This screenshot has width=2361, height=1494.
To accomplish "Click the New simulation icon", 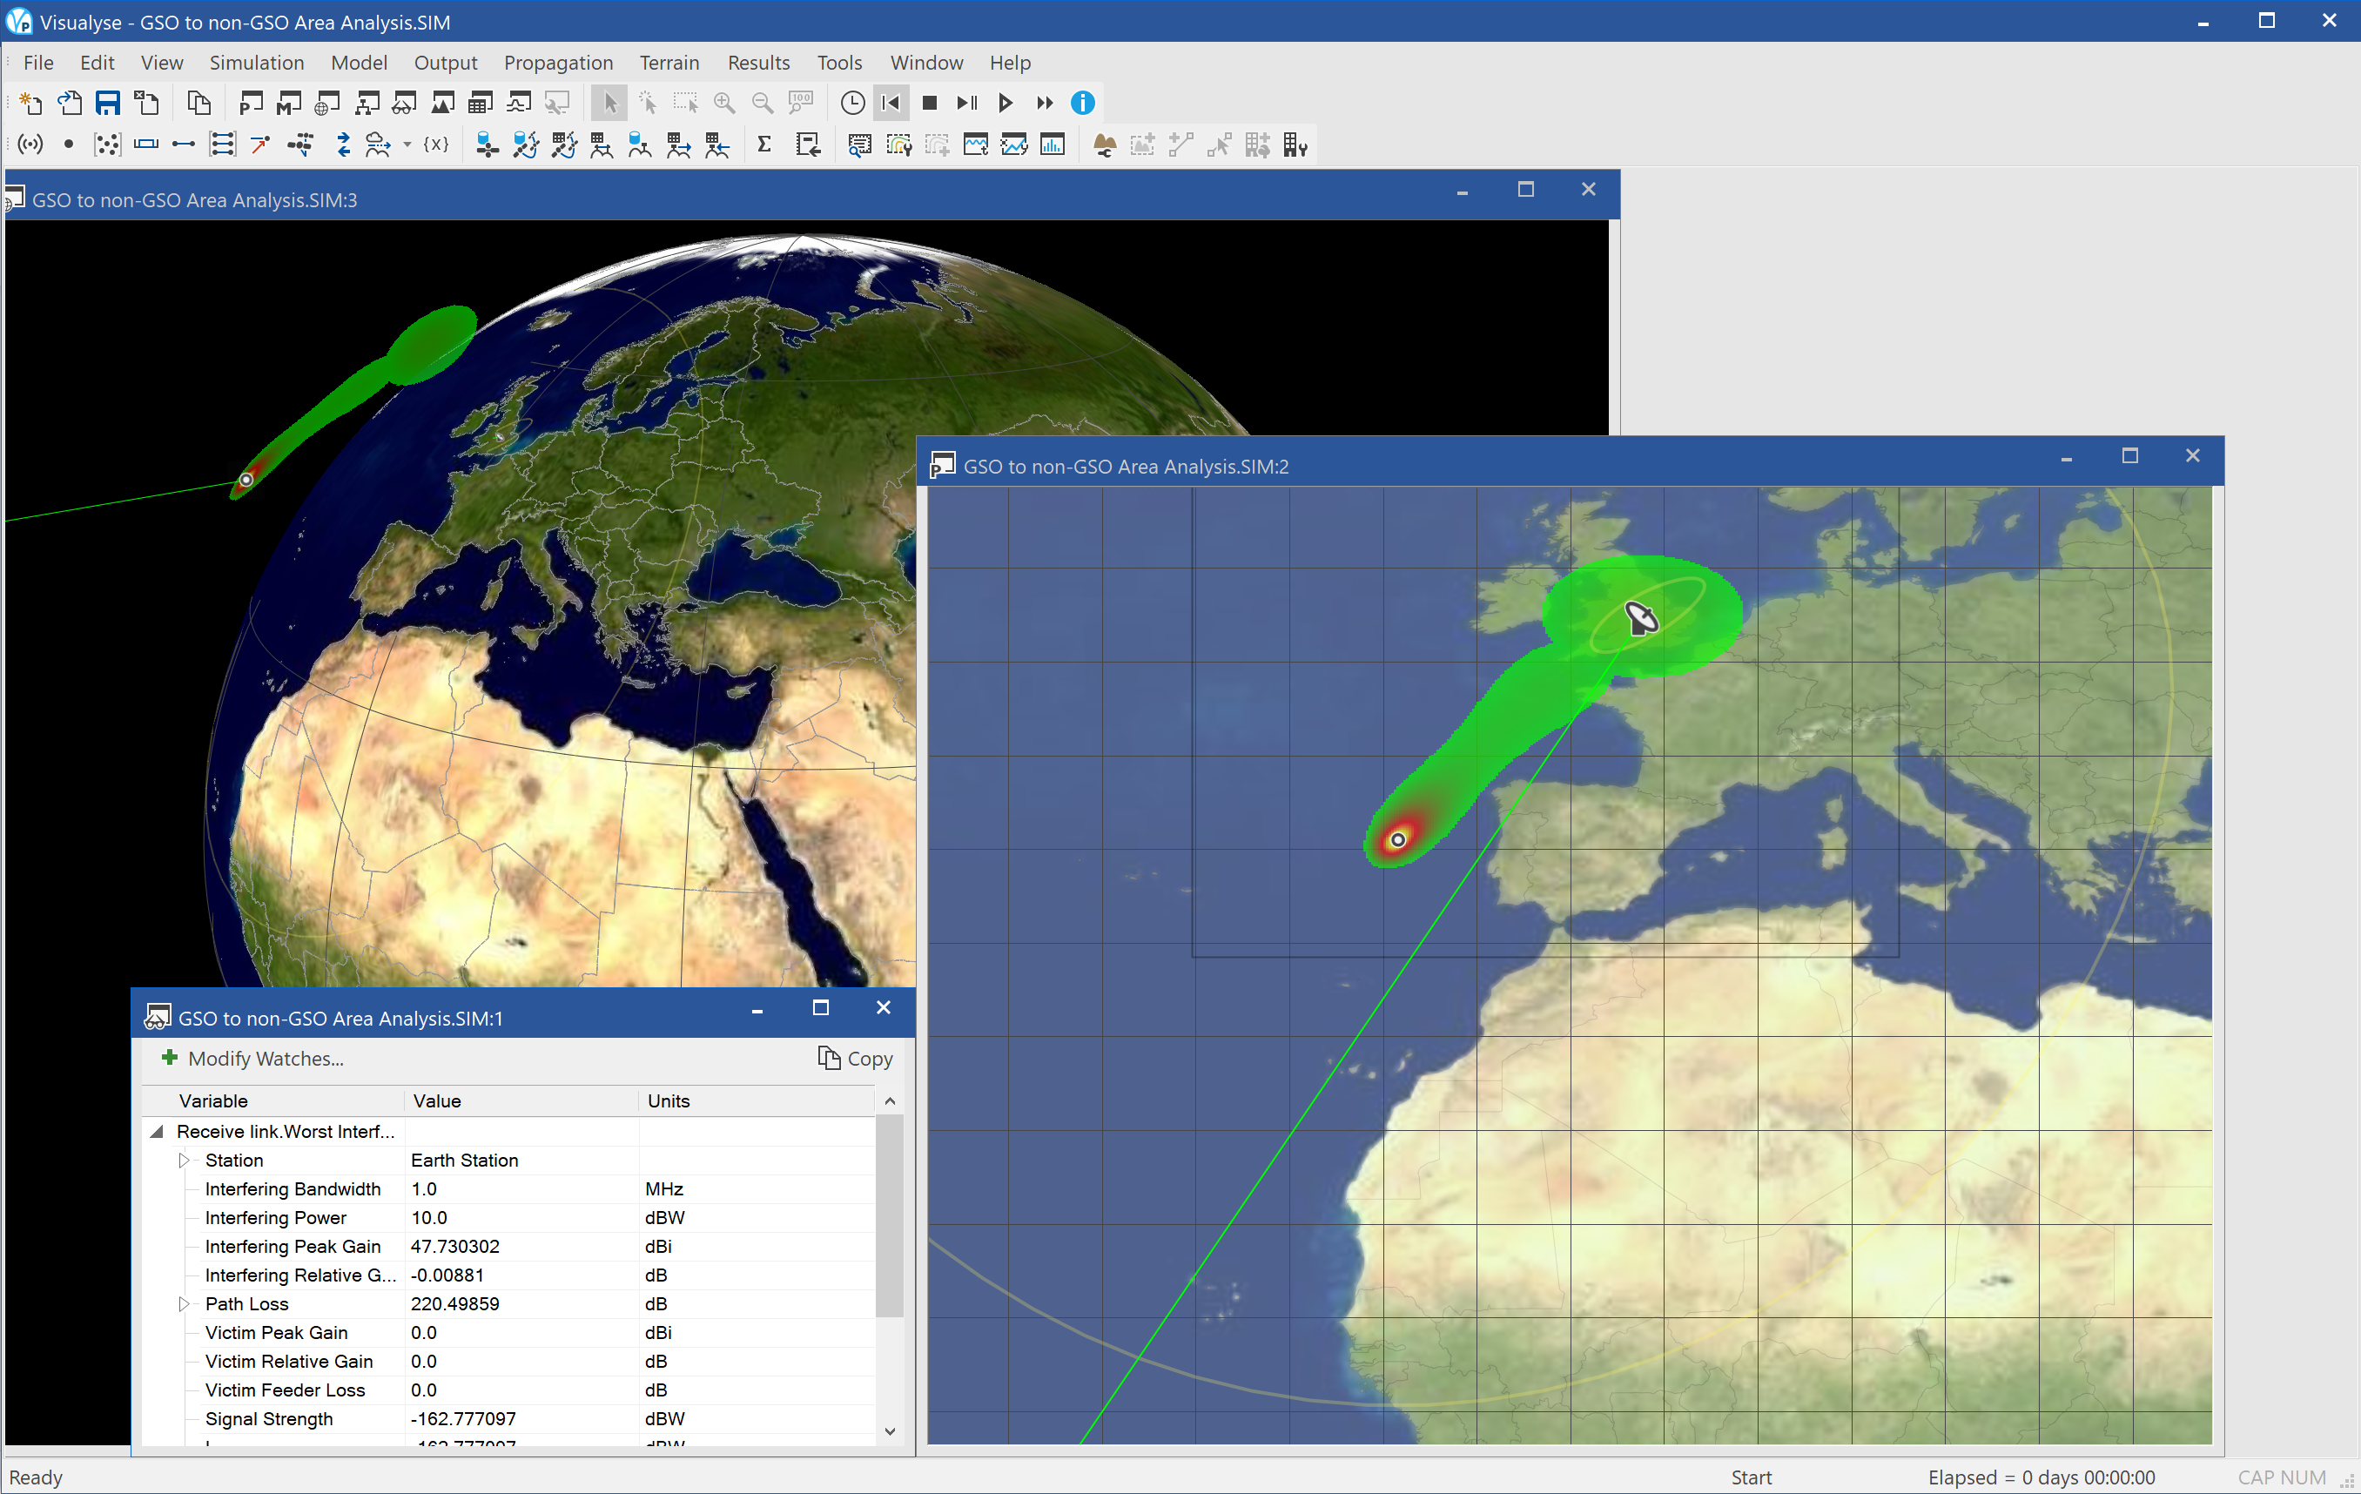I will [x=30, y=103].
